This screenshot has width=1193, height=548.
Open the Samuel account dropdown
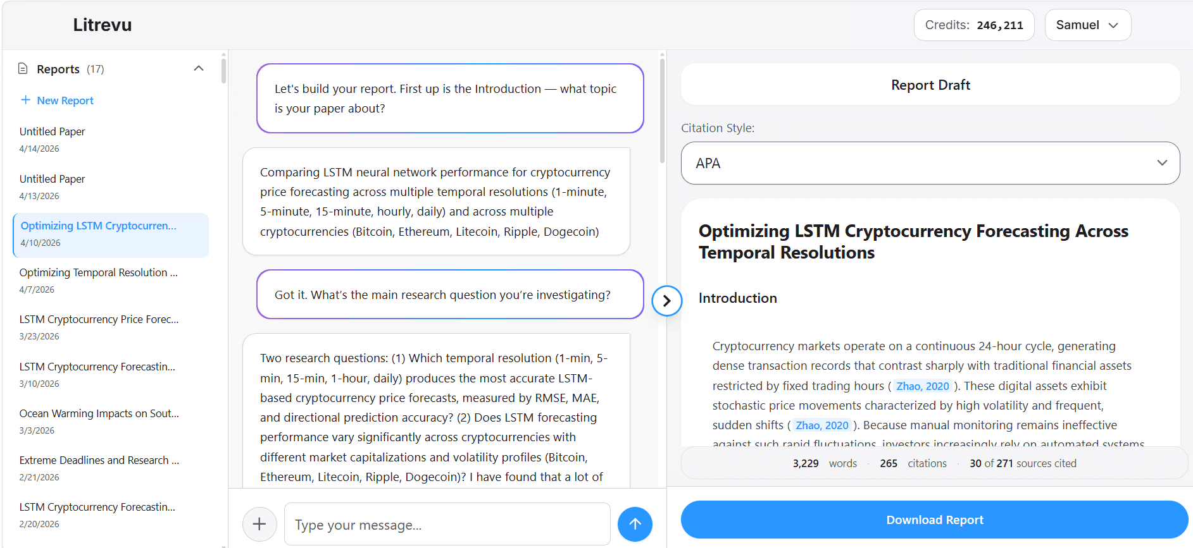pyautogui.click(x=1087, y=25)
